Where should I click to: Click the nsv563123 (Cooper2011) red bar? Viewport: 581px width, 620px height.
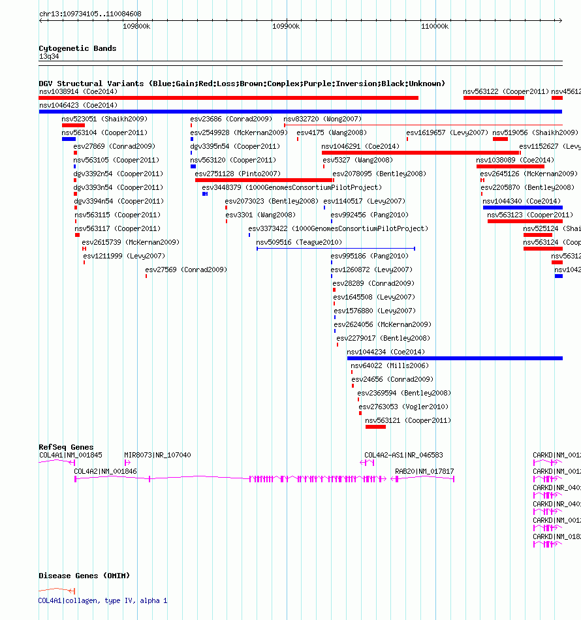click(525, 221)
